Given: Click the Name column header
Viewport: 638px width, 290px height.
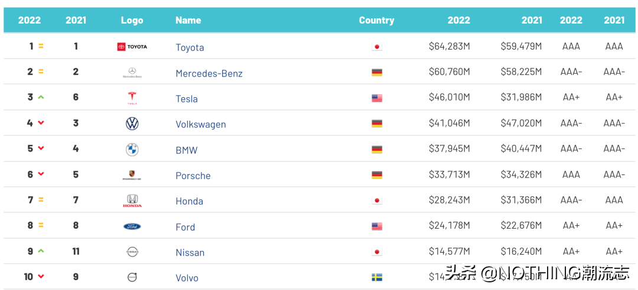Looking at the screenshot, I should tap(188, 20).
